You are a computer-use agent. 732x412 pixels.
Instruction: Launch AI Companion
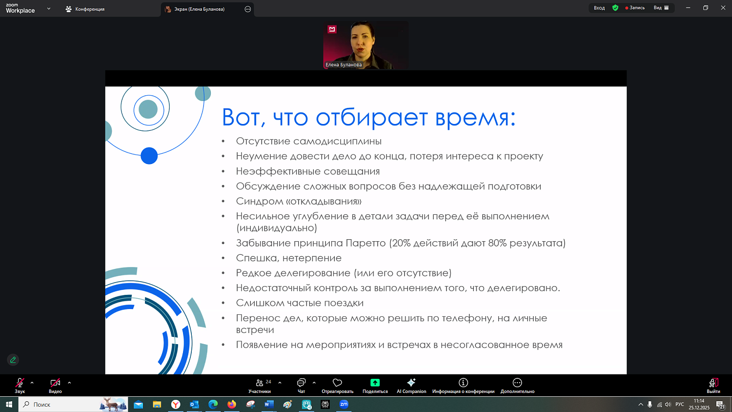pos(411,386)
